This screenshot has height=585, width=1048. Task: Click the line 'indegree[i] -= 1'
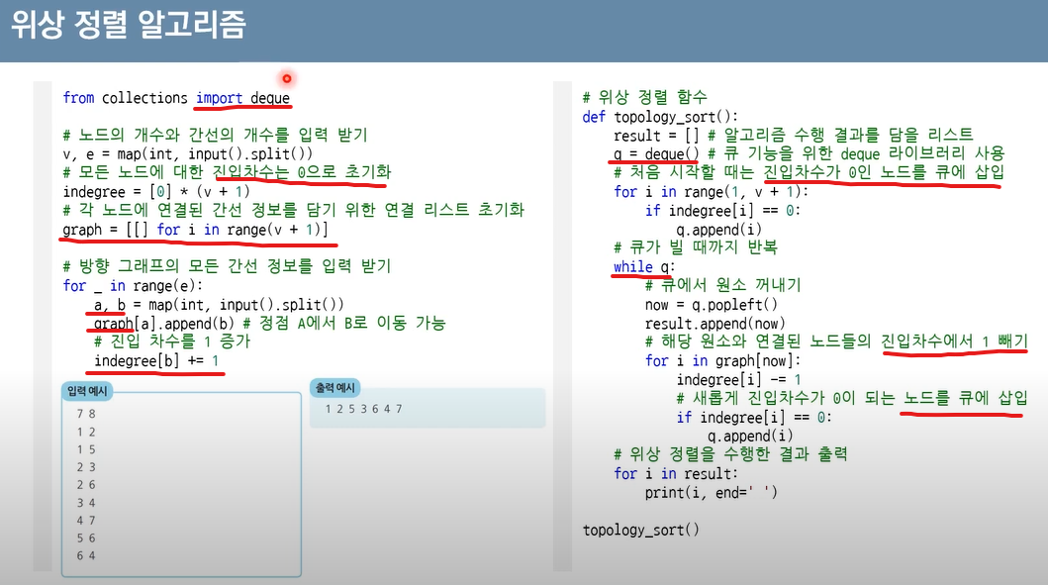(x=738, y=380)
